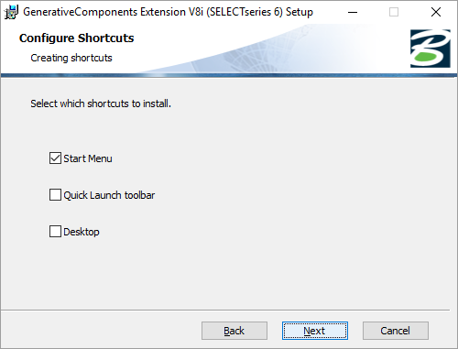Abort installation with the Cancel button

[x=396, y=331]
